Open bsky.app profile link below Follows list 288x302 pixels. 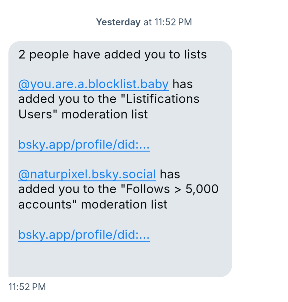click(84, 235)
